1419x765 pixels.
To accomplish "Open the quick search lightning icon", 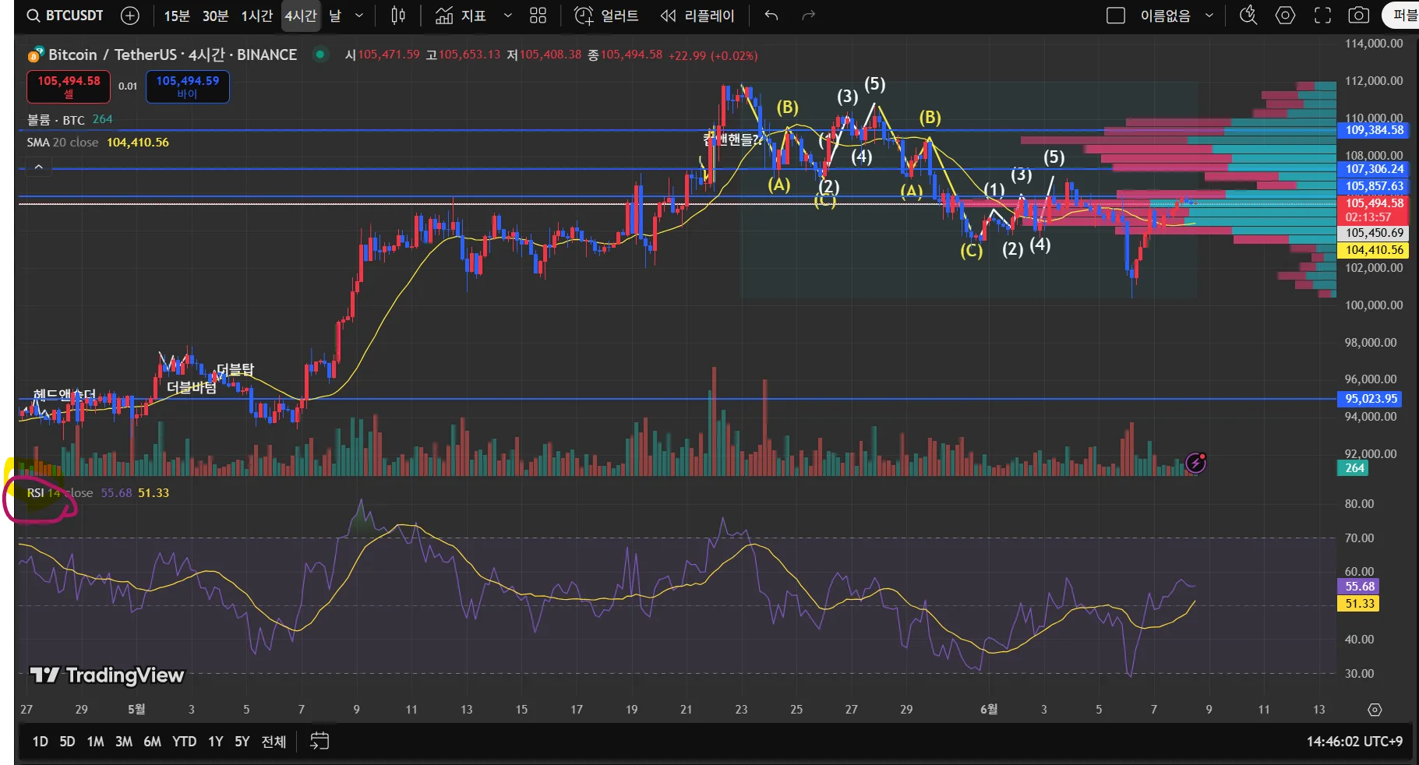I will coord(1248,16).
